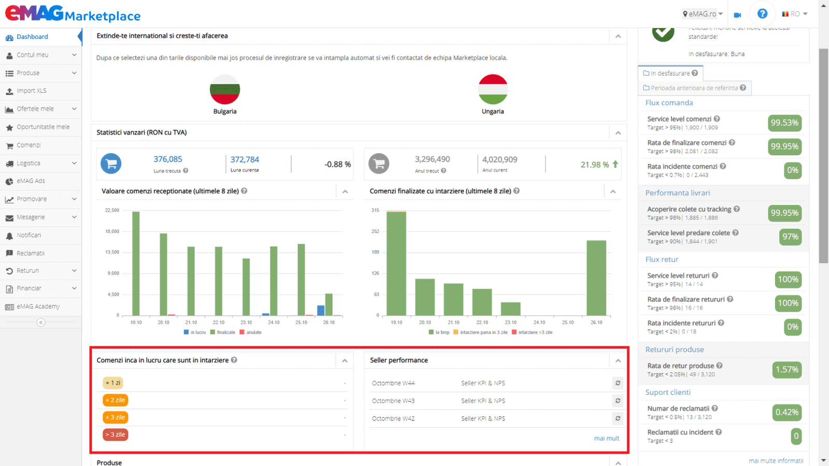Switch to Perioada anterioara de referinta tab
This screenshot has height=466, width=829.
694,88
